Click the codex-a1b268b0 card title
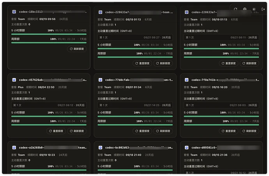Image resolution: width=269 pixels, height=176 pixels. pyautogui.click(x=53, y=148)
